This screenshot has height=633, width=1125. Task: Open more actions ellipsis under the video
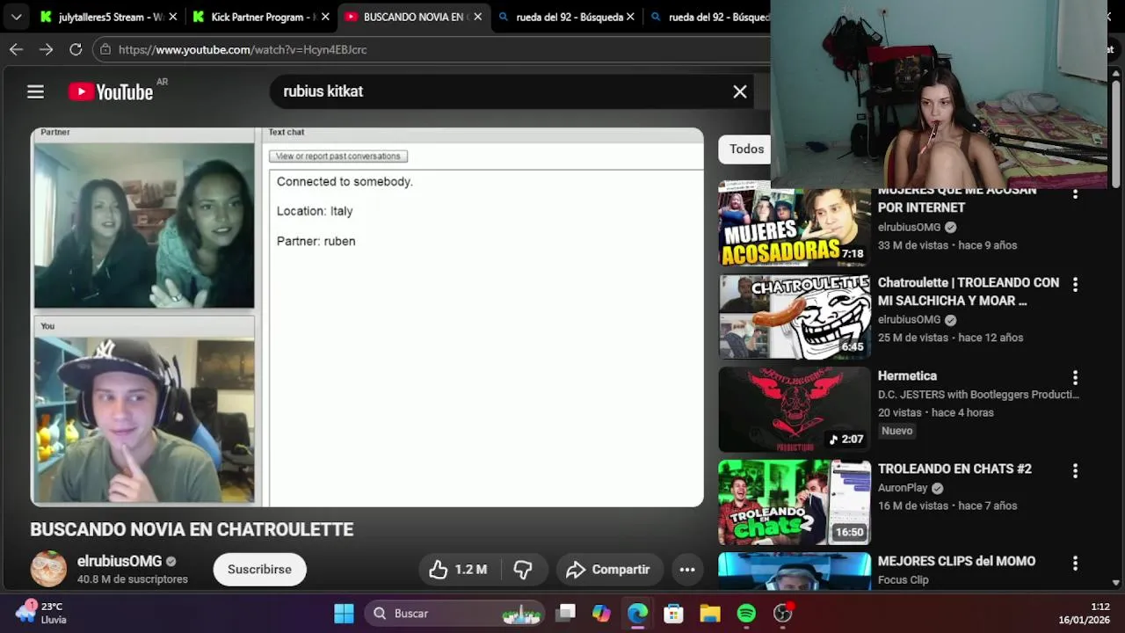(x=687, y=570)
